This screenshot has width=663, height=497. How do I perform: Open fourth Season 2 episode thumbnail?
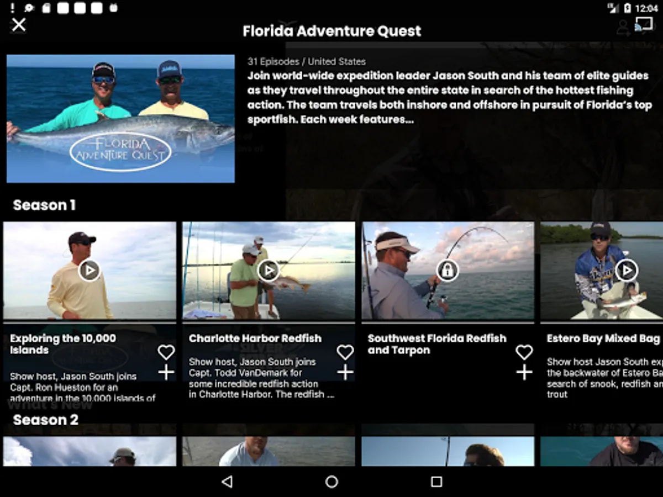pos(602,451)
